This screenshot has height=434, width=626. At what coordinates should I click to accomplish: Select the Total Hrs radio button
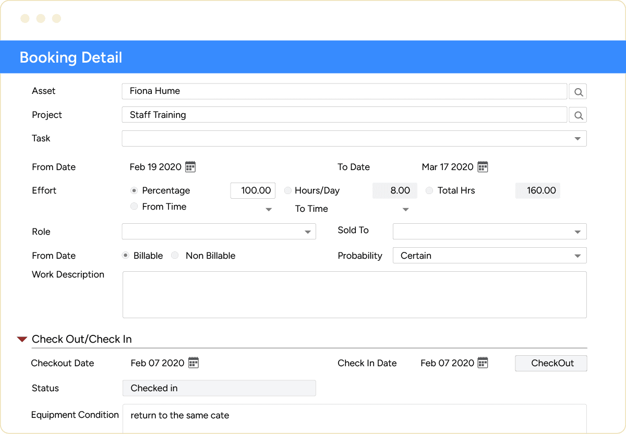click(429, 190)
